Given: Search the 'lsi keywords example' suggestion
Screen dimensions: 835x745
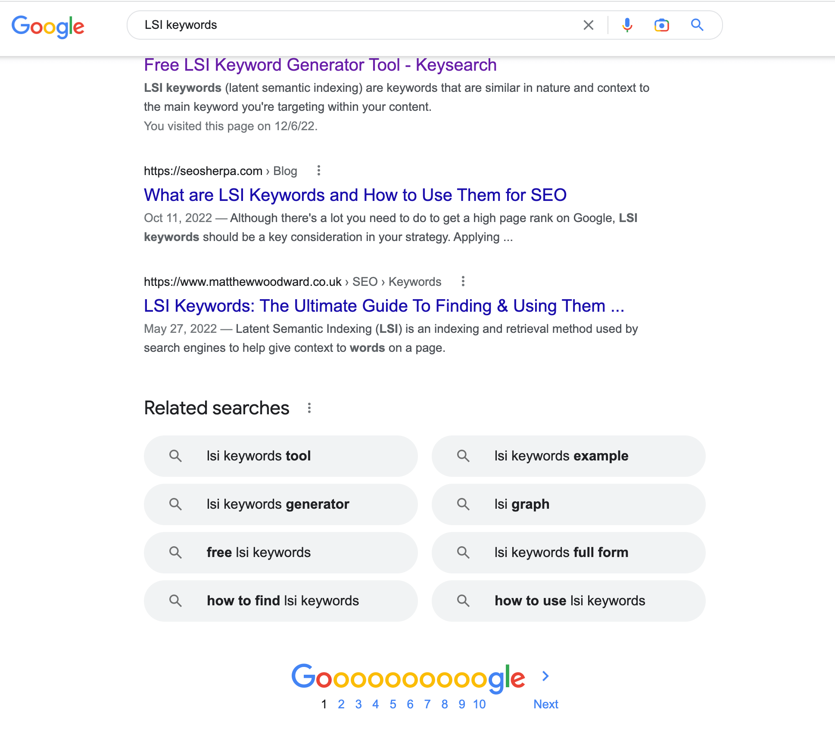Looking at the screenshot, I should pos(561,456).
